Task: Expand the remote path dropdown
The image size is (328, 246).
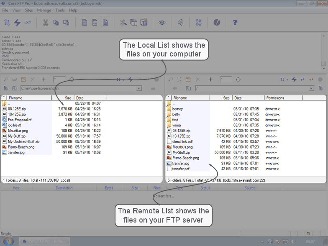Action: click(x=311, y=89)
